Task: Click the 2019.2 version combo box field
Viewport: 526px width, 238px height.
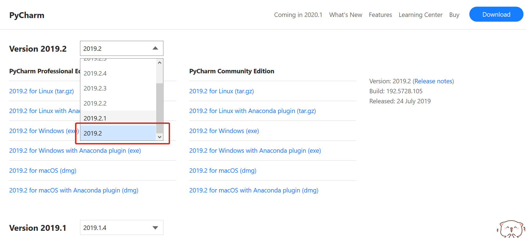Action: click(122, 48)
